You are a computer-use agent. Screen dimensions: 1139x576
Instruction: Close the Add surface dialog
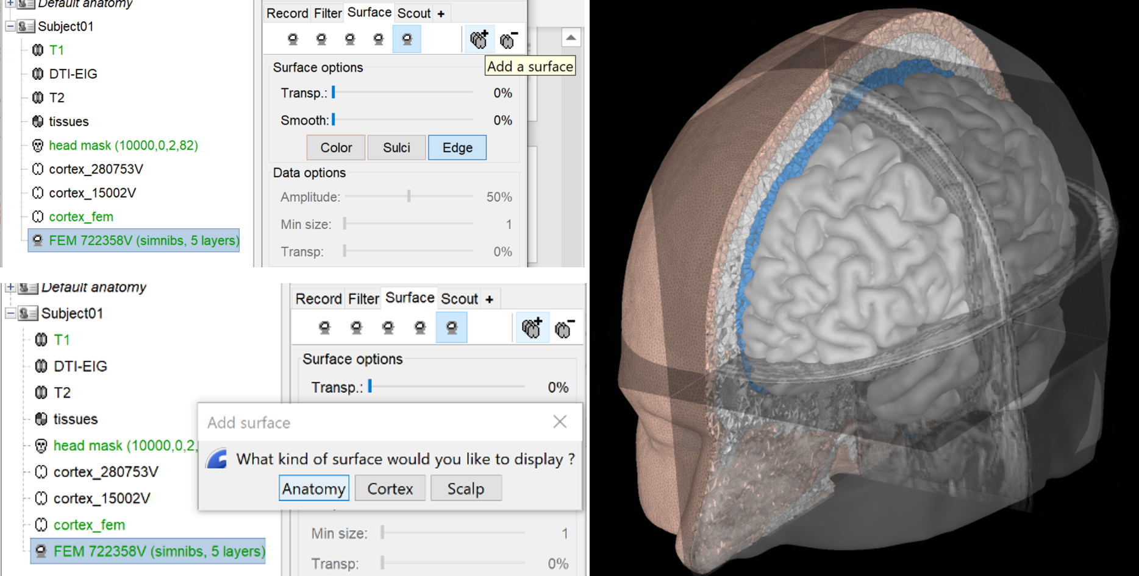tap(560, 422)
